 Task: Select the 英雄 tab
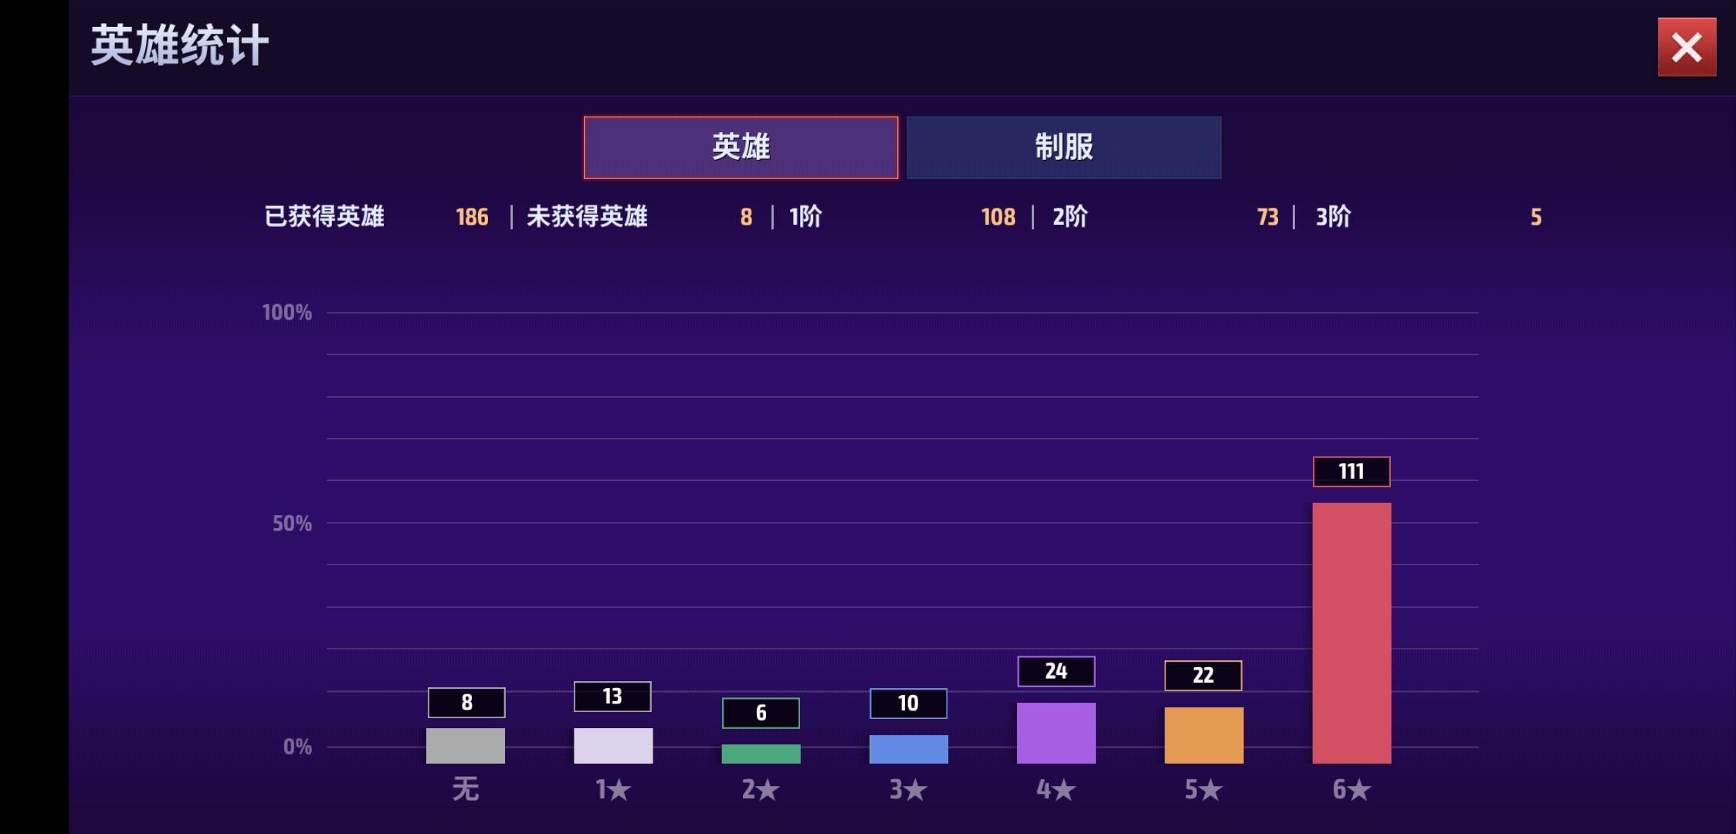pos(741,147)
